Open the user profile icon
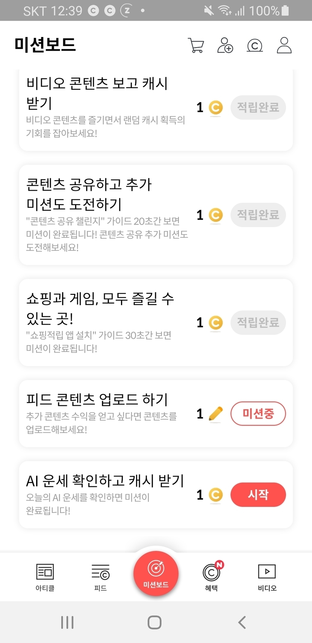 (284, 45)
